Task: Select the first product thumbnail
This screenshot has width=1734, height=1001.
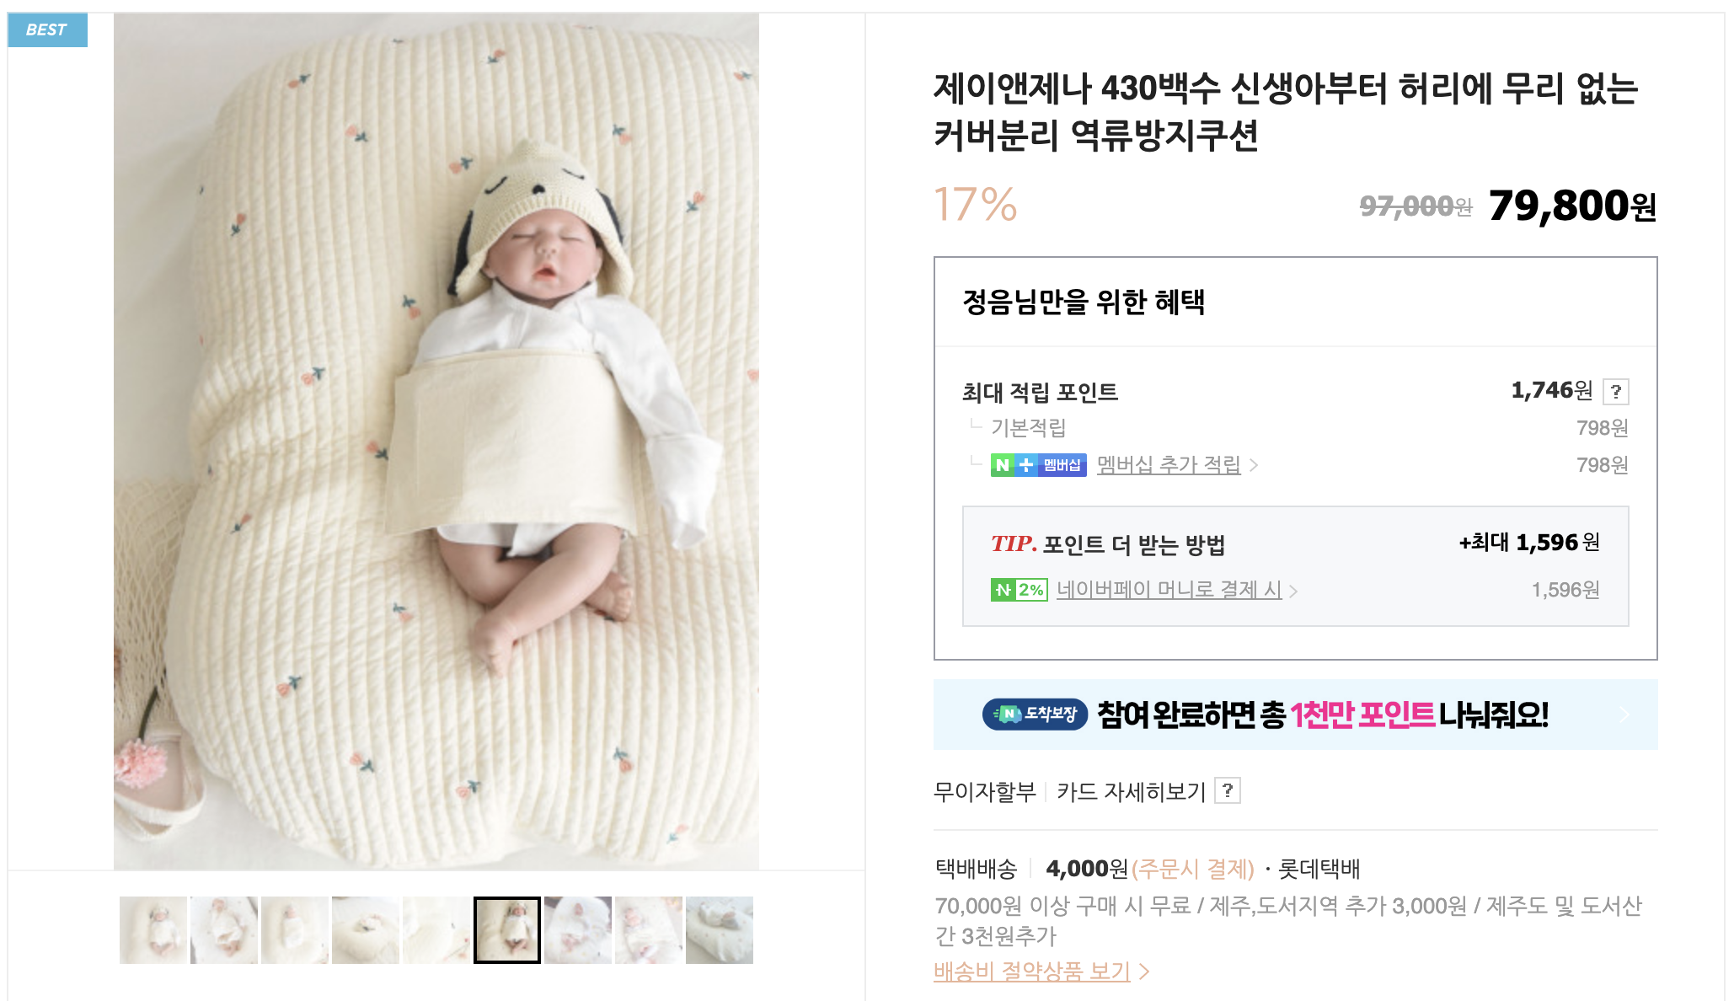Action: pos(153,930)
